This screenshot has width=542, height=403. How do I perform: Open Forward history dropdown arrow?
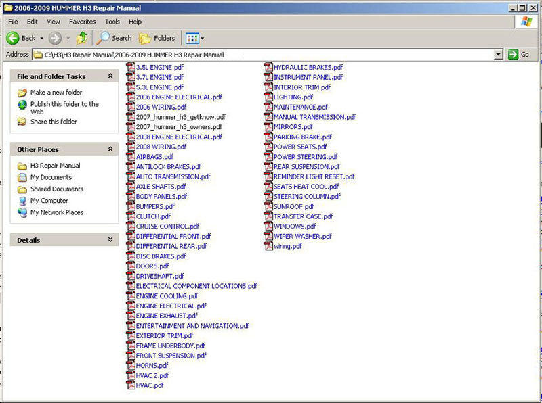pyautogui.click(x=68, y=39)
